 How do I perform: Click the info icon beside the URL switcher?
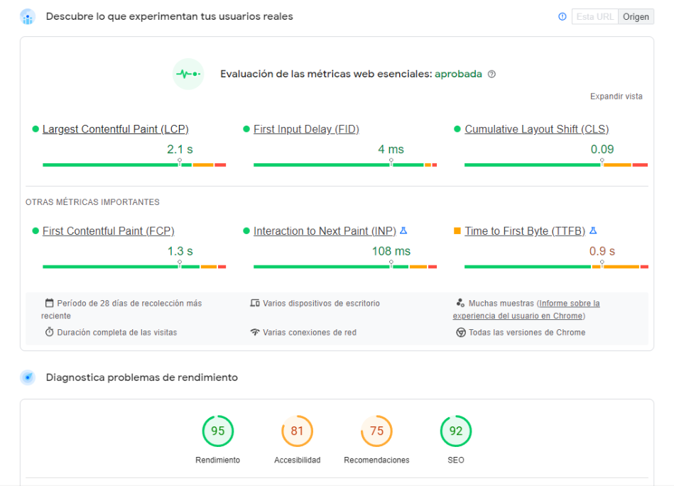[562, 16]
